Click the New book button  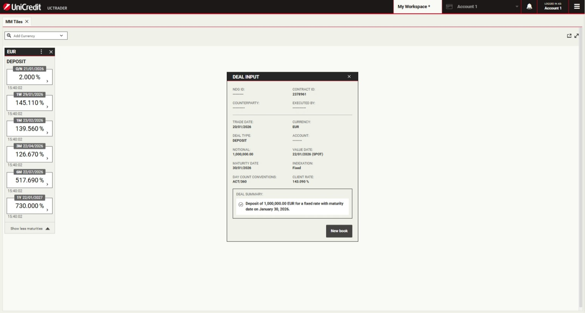(339, 231)
